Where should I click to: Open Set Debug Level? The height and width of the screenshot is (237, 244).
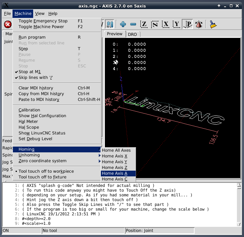(57, 139)
